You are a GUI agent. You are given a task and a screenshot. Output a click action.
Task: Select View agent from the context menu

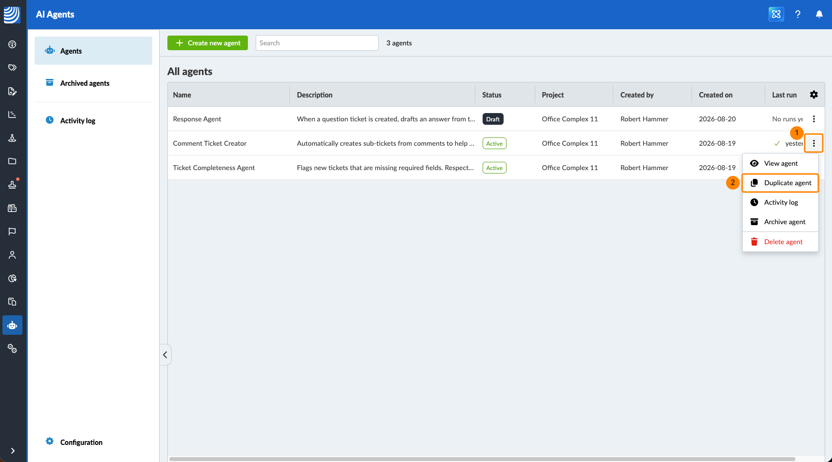780,163
